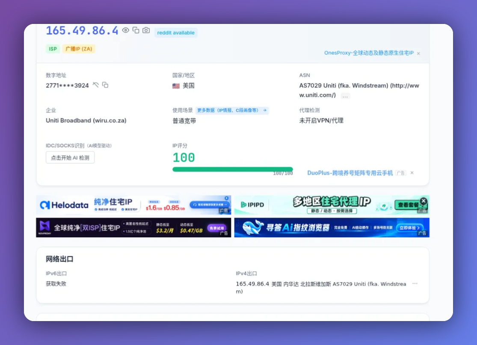Click the 普通宽带 usage scenario value
The image size is (477, 345).
coord(184,121)
